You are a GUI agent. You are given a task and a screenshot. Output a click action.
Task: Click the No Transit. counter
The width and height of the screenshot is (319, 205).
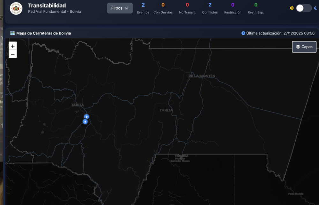(187, 8)
